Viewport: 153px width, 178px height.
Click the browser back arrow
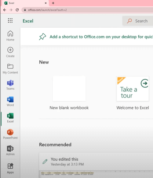coord(5,10)
